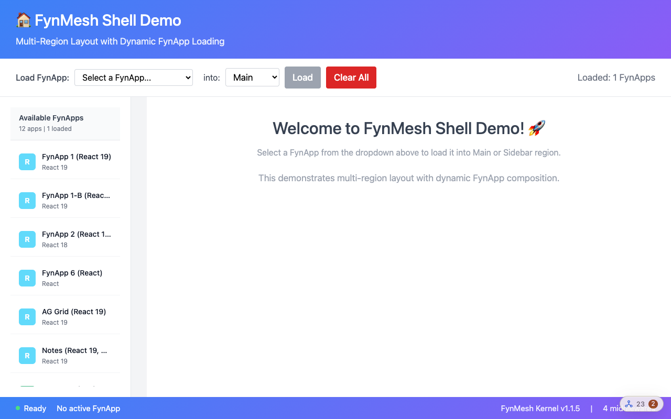Click the R icon beside FynApp 6 (React)
Screen dimensions: 671x419
(x=27, y=278)
